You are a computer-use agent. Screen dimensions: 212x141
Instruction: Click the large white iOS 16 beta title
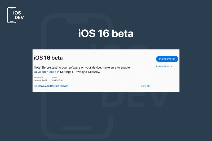pyautogui.click(x=106, y=33)
